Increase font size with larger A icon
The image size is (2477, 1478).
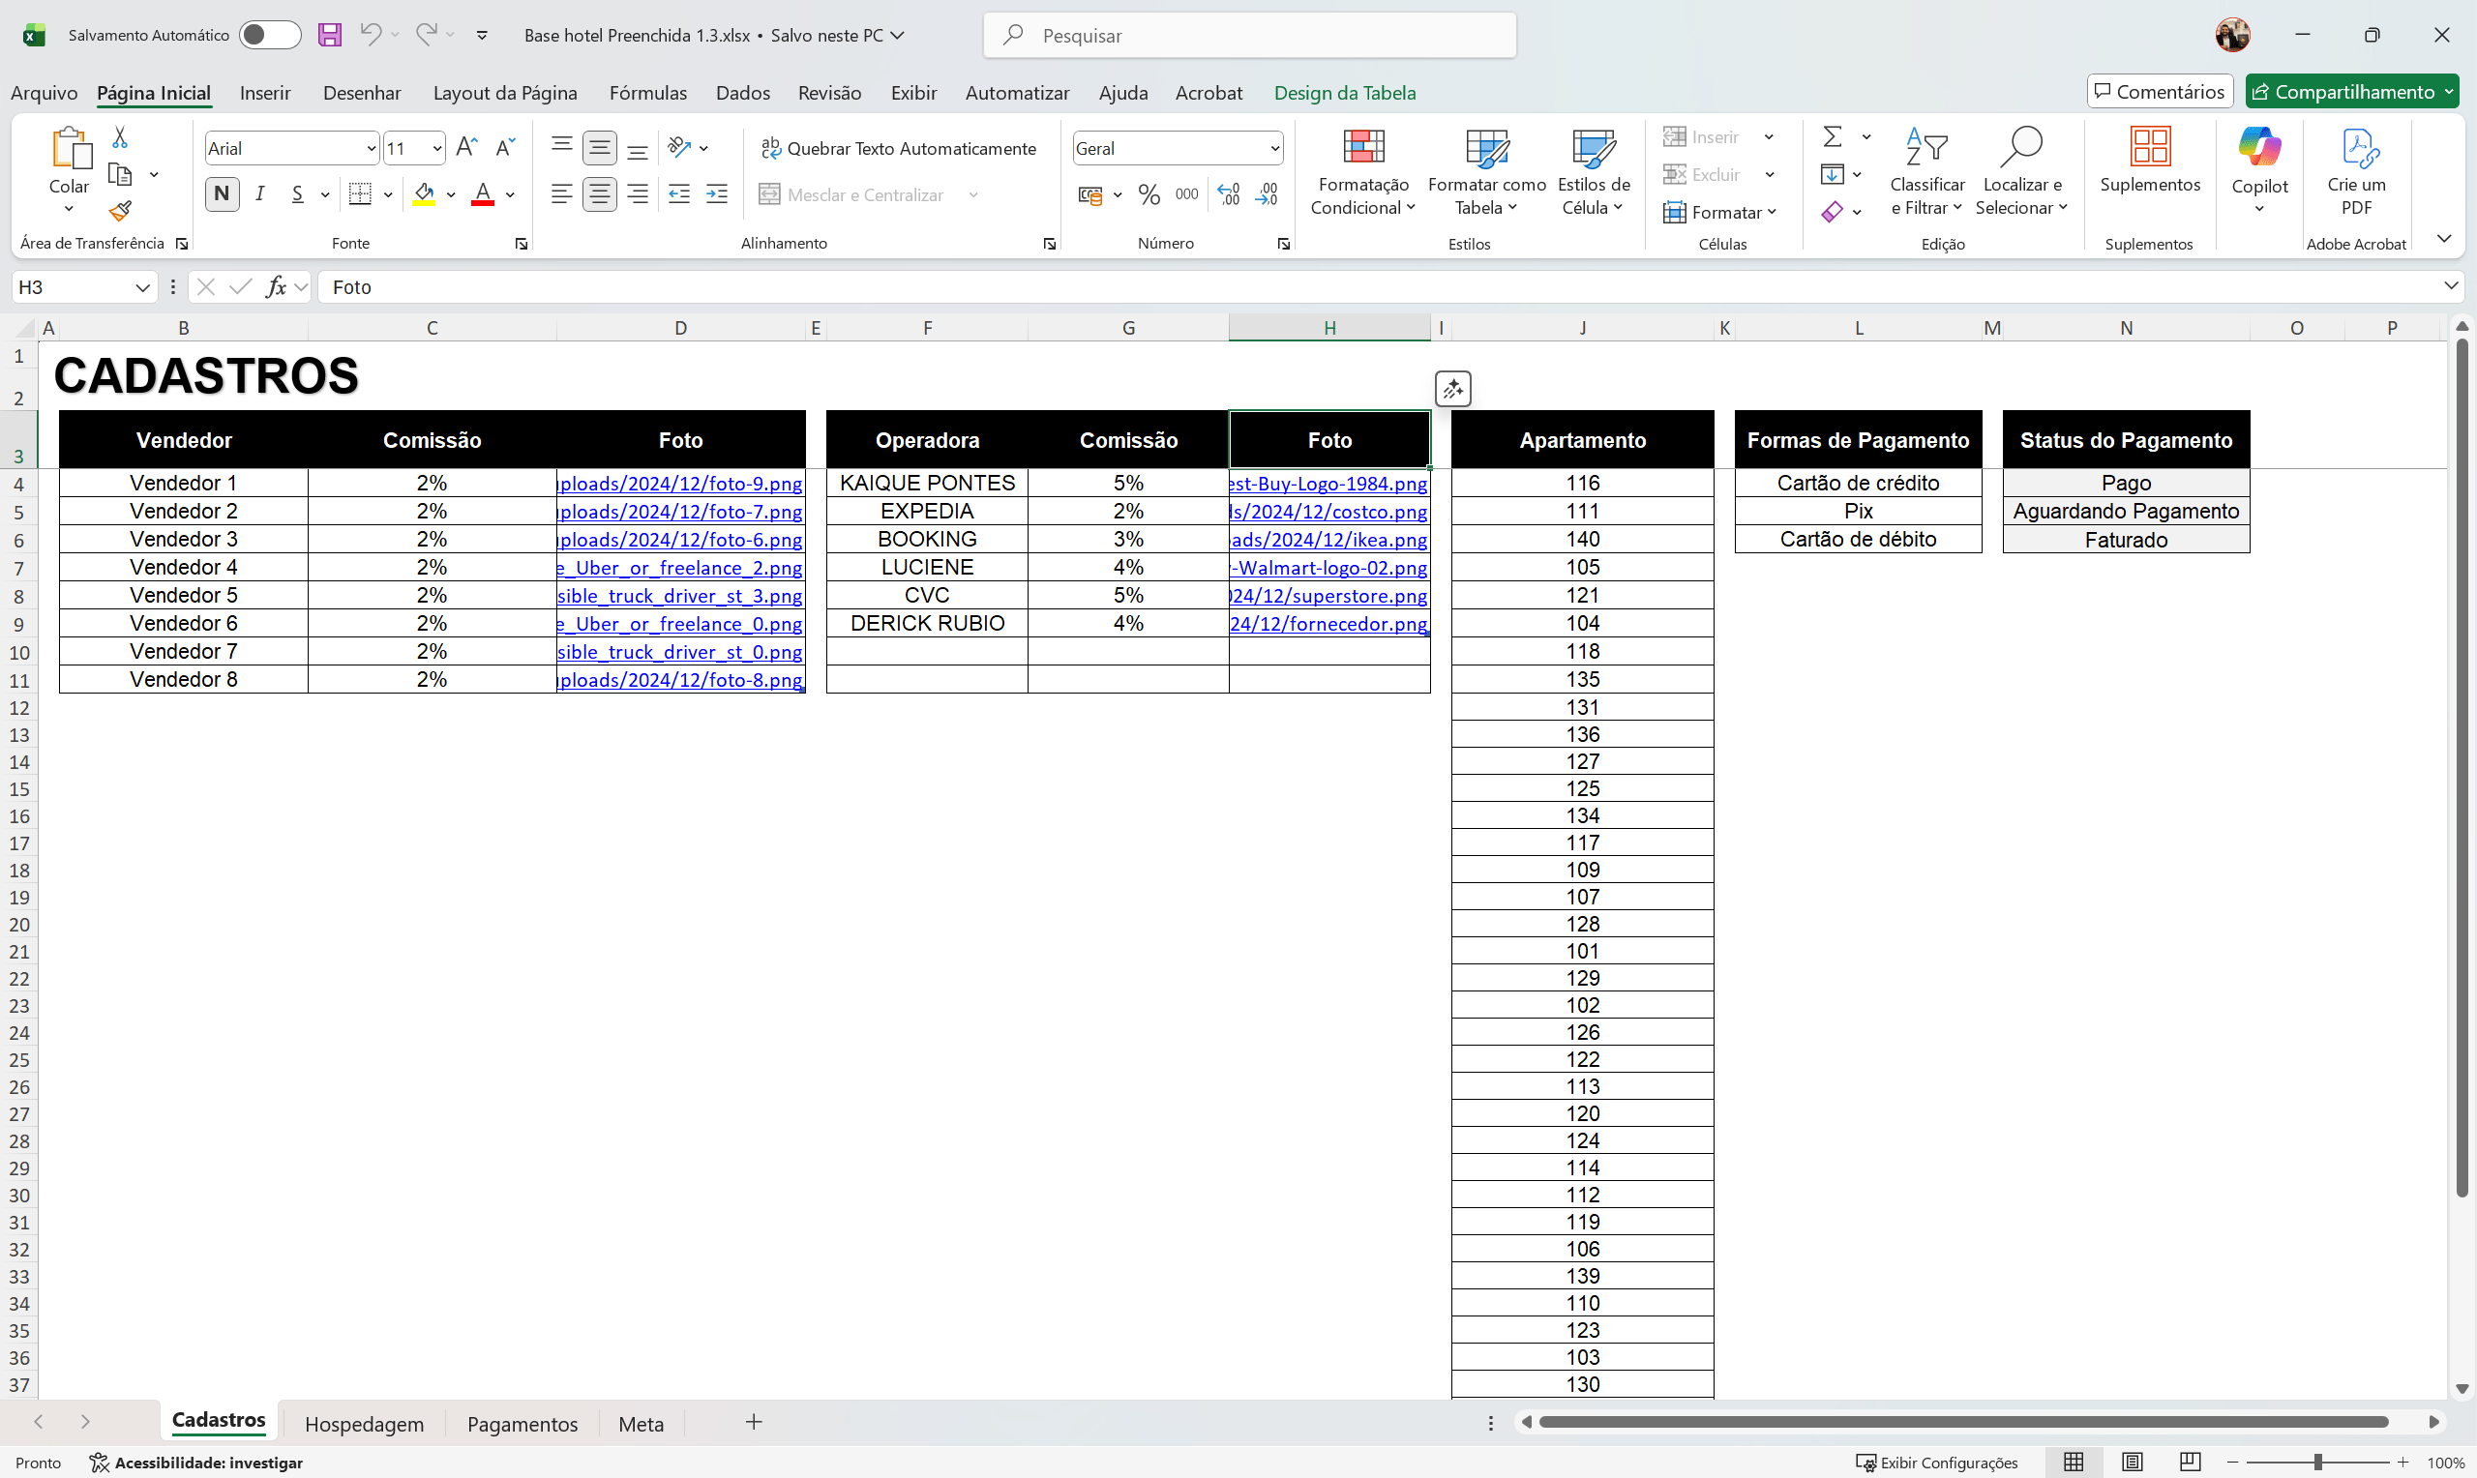tap(466, 148)
